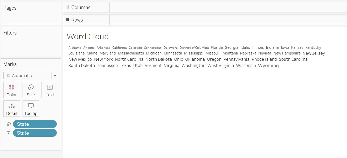Expand the dropdown arrow next to Automatic
Screen dimensions: 347x158
[55, 75]
